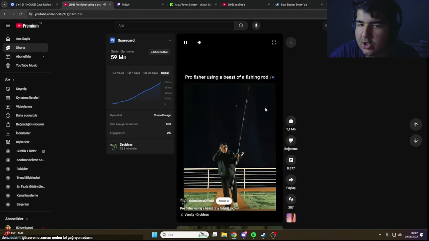Open Klipleriniz in sidebar
Image resolution: width=429 pixels, height=241 pixels.
[x=25, y=142]
